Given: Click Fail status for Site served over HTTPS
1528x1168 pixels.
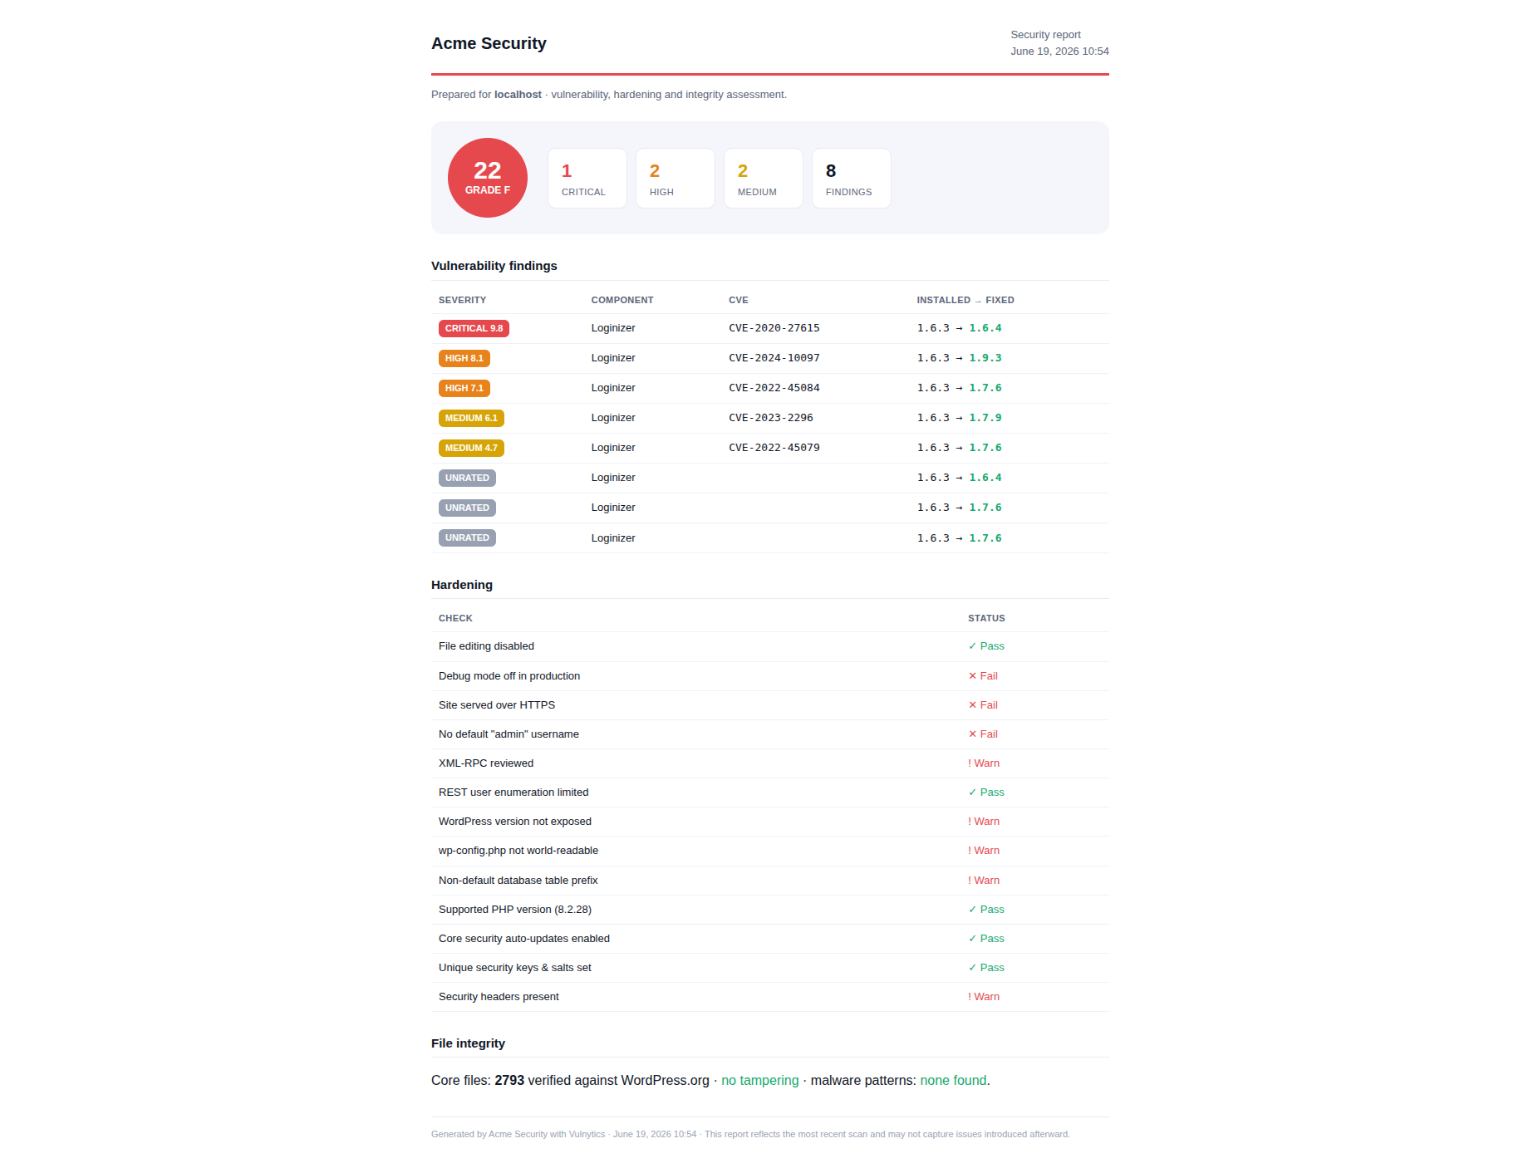Looking at the screenshot, I should pos(983,705).
